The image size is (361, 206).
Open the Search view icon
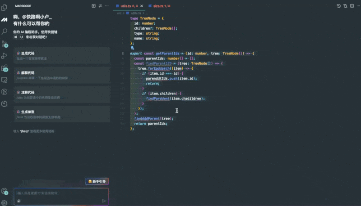coord(4,31)
